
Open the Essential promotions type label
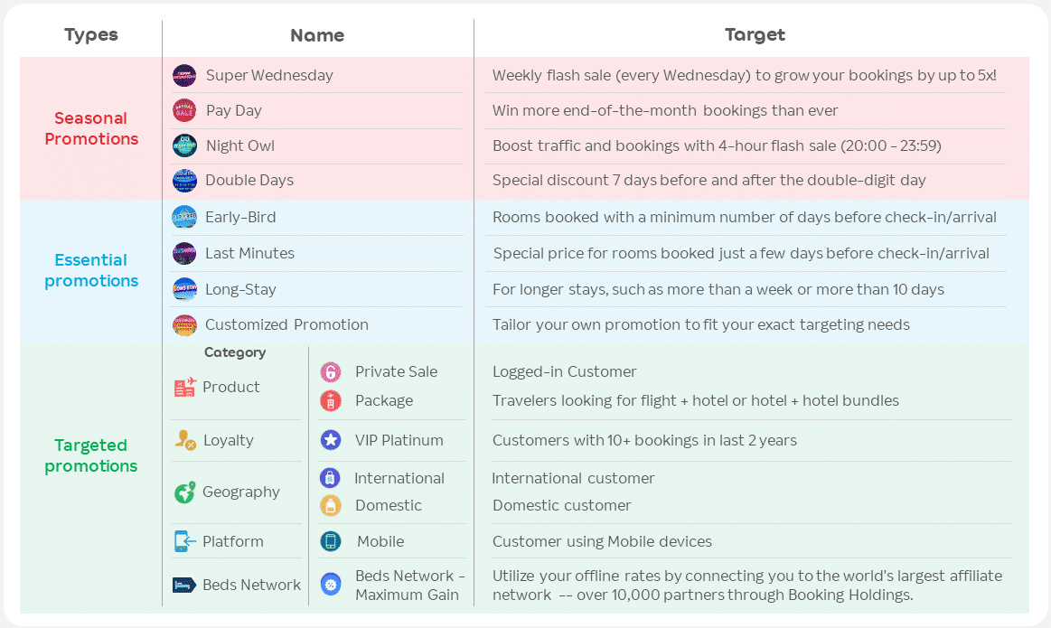coord(91,270)
